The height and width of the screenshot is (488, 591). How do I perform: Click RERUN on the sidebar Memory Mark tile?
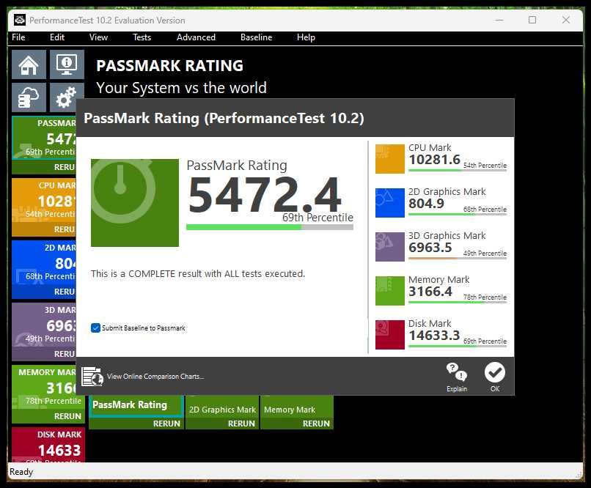(x=67, y=416)
